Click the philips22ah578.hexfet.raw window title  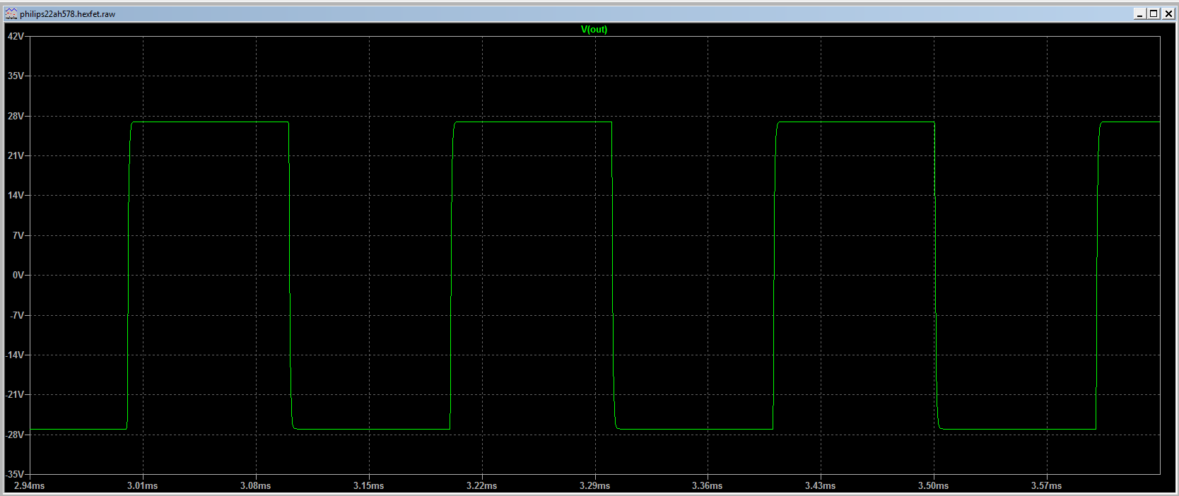[x=67, y=14]
